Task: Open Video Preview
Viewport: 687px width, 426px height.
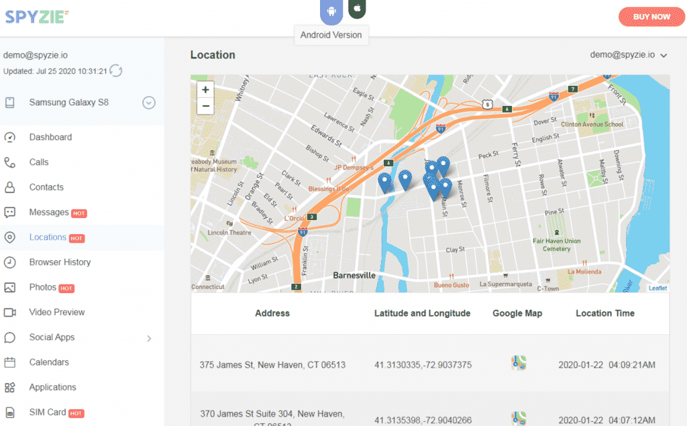Action: pos(57,312)
